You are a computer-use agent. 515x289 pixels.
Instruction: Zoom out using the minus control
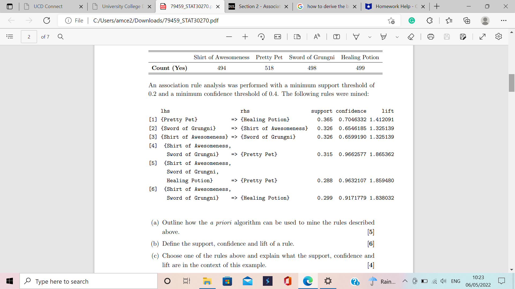coord(229,37)
